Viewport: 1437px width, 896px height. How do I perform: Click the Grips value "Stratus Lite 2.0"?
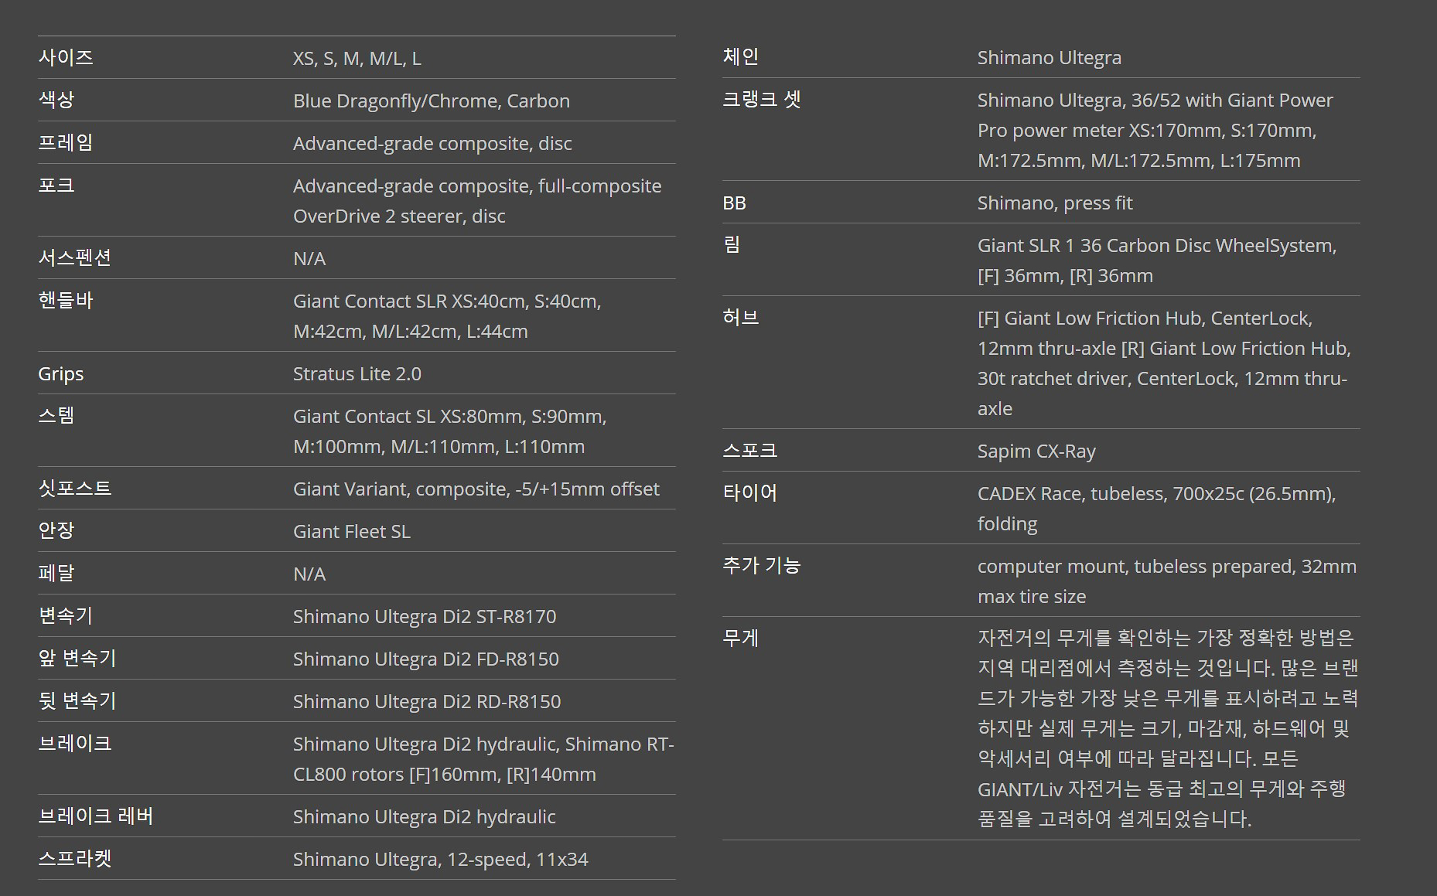pos(357,374)
